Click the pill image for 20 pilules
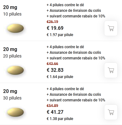The width and height of the screenshot is (122, 125). pyautogui.click(x=15, y=70)
